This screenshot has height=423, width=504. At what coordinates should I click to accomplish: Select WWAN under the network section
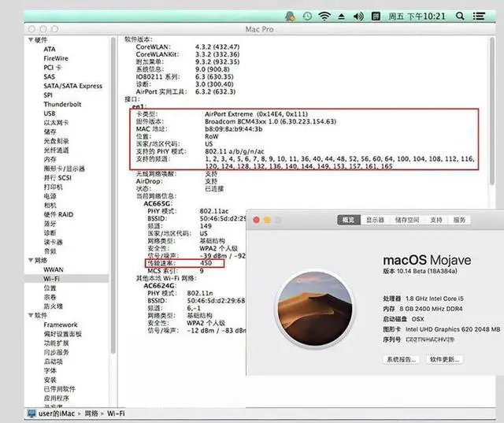tap(54, 269)
